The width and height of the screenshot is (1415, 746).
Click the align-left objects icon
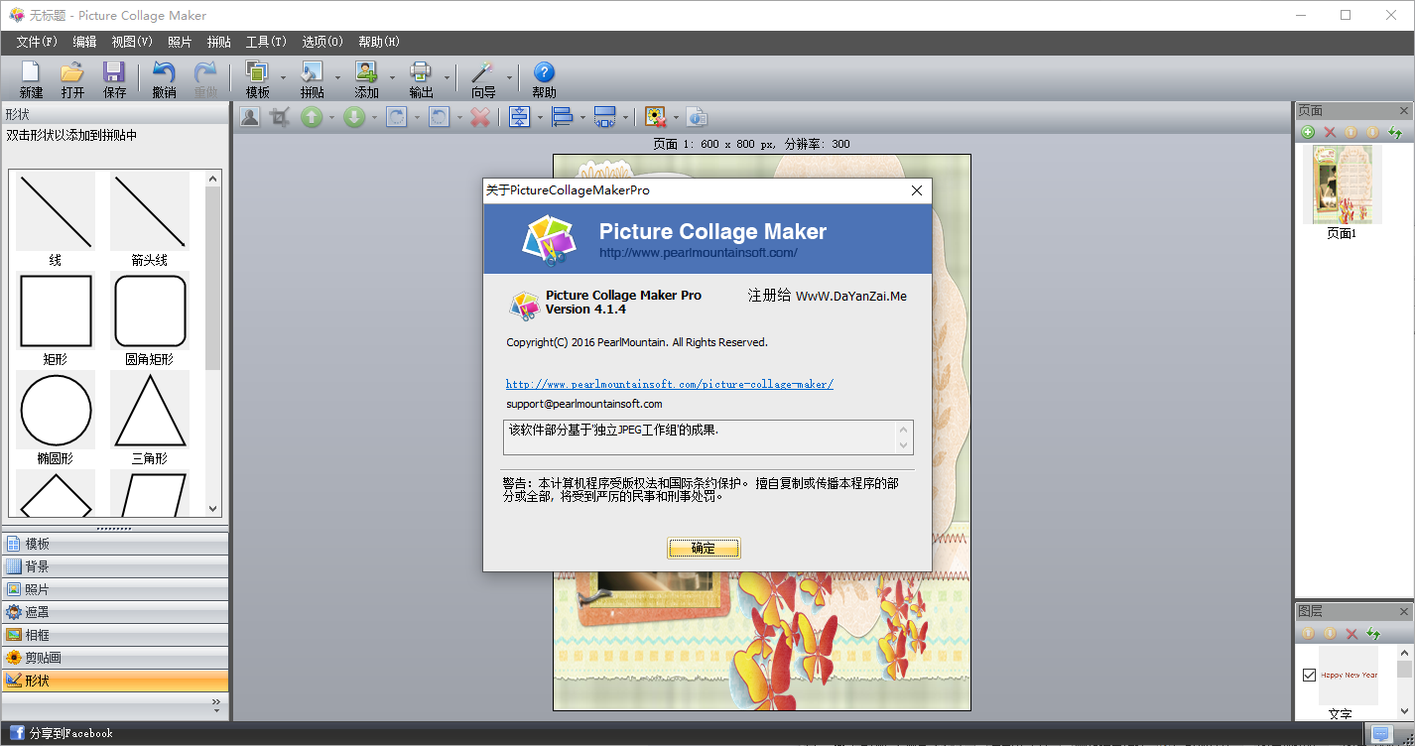[563, 117]
